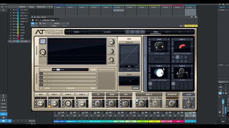This screenshot has width=229, height=128.
Task: Open the plugin routing icon in header
Action: (x=36, y=20)
